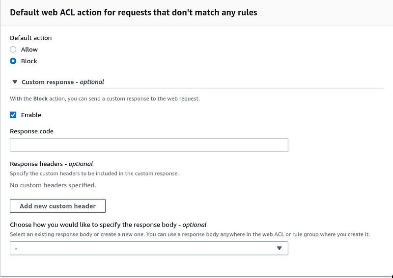Click the Default action label
Viewport: 393px width, 278px height.
(x=31, y=38)
